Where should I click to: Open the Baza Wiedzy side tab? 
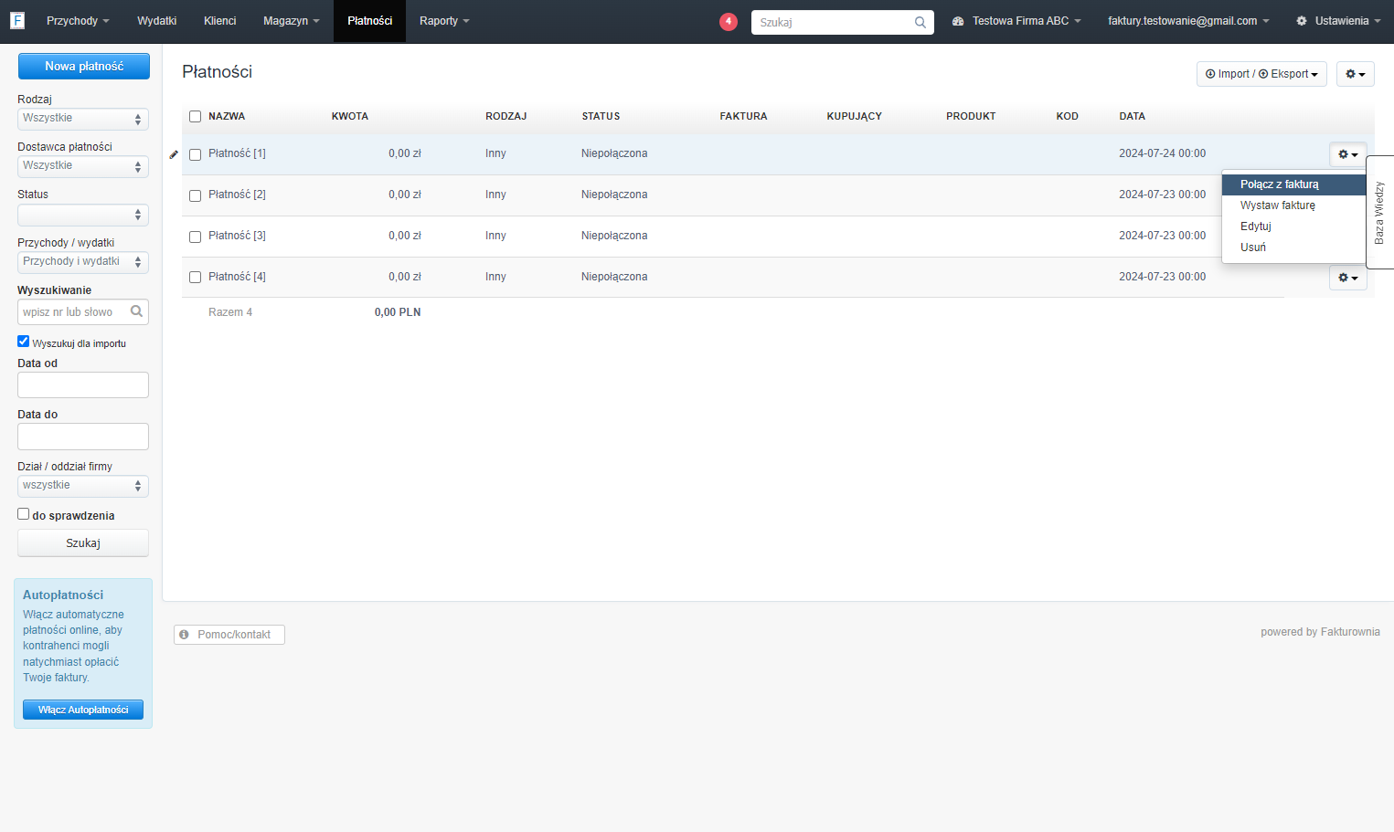click(x=1379, y=213)
